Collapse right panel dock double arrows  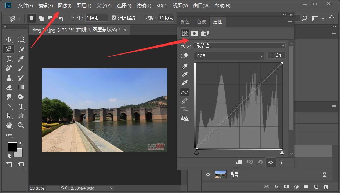coord(334,26)
